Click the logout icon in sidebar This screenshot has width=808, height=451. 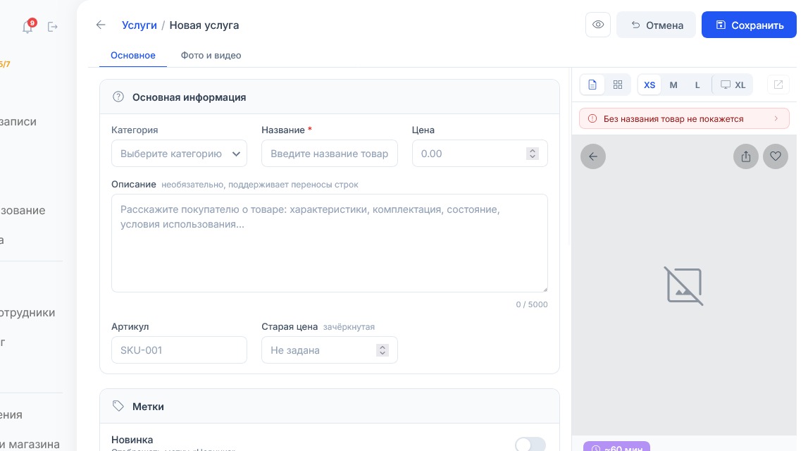point(53,26)
